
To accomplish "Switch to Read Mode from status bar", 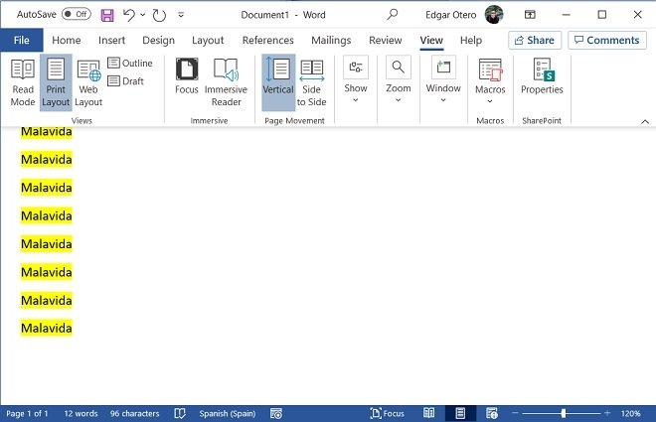I will coord(428,414).
